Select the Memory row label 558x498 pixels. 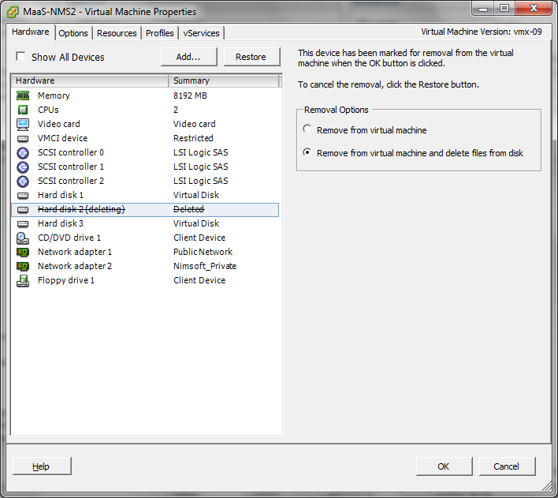(54, 95)
